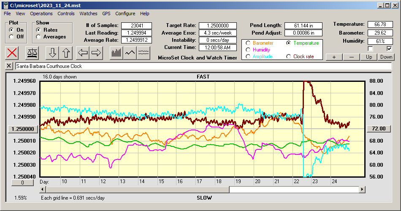Click the 1.250000 rate axis button
The image size is (401, 211).
coord(23,129)
